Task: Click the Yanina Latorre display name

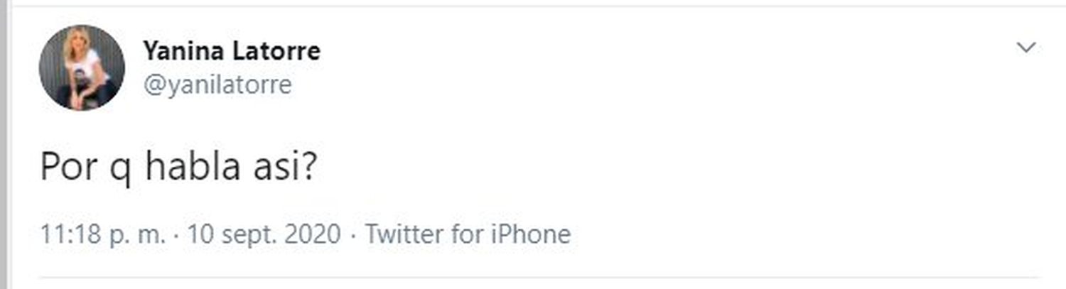Action: tap(231, 50)
